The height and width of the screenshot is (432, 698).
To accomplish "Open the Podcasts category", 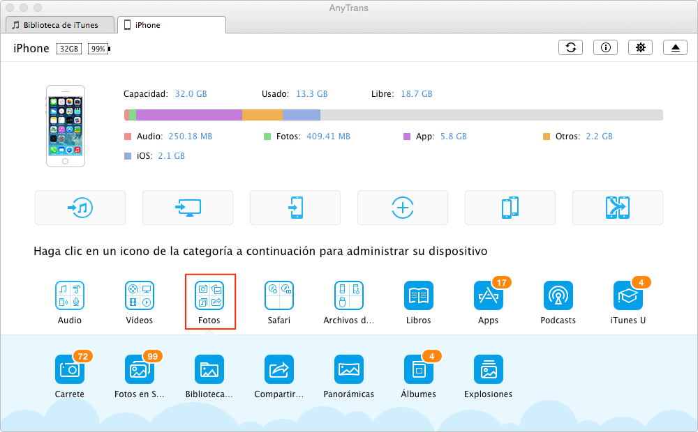I will [558, 295].
